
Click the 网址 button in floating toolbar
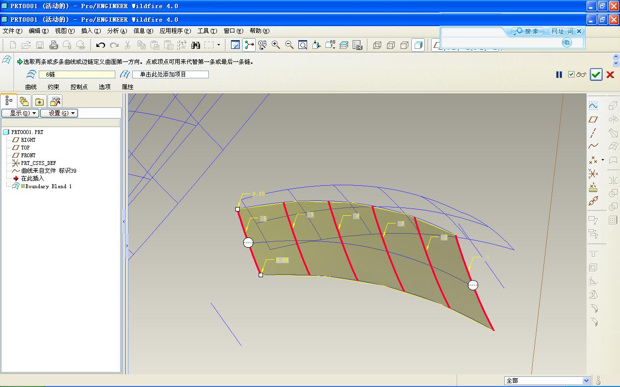point(558,31)
